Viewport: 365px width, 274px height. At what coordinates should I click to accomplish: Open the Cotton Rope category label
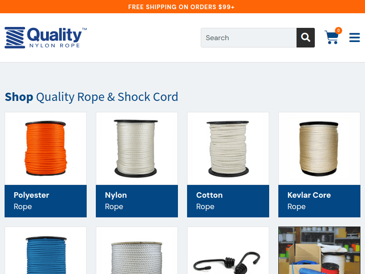coord(228,201)
